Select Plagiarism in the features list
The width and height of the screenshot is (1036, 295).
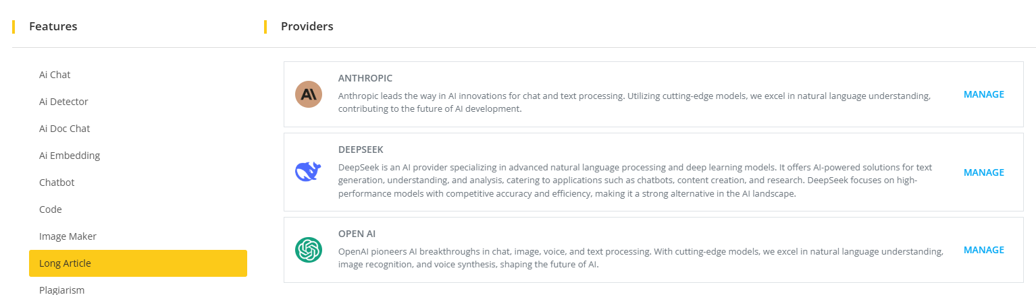pos(61,290)
